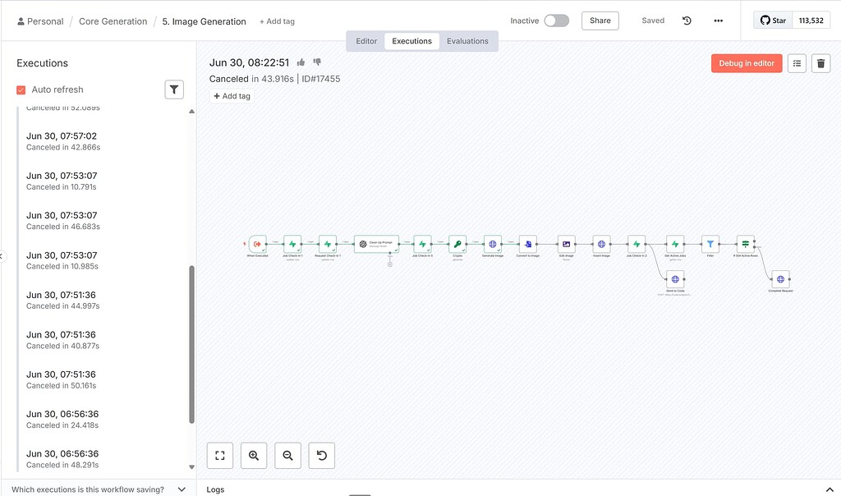Open workflow version history clock icon
This screenshot has width=841, height=496.
tap(687, 21)
